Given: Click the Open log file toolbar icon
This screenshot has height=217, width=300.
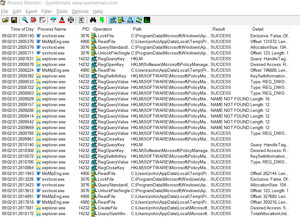Looking at the screenshot, I should [x=5, y=20].
